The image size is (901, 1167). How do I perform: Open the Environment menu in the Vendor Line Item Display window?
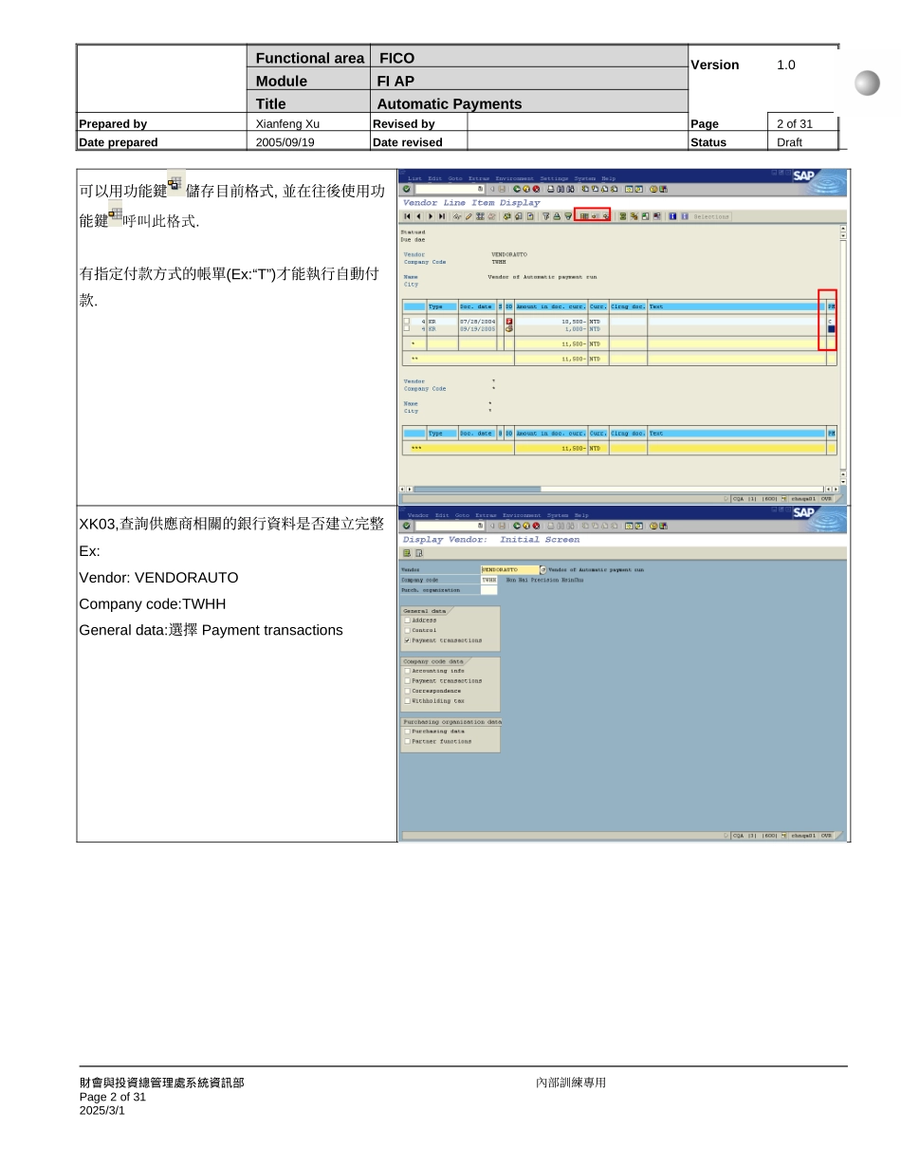[514, 178]
